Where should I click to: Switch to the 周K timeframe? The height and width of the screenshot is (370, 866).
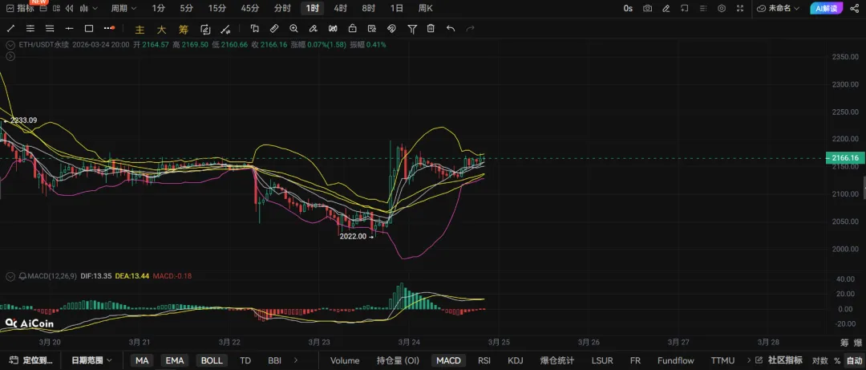[x=426, y=8]
